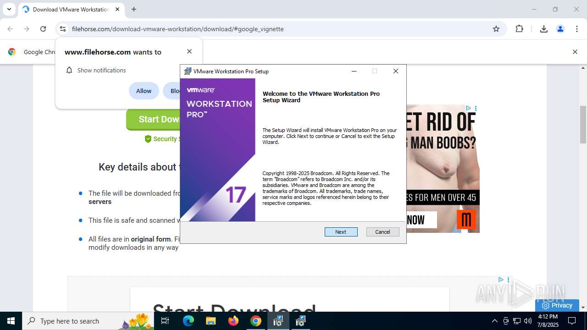The width and height of the screenshot is (587, 330).
Task: Open File Explorer from taskbar
Action: tap(210, 321)
